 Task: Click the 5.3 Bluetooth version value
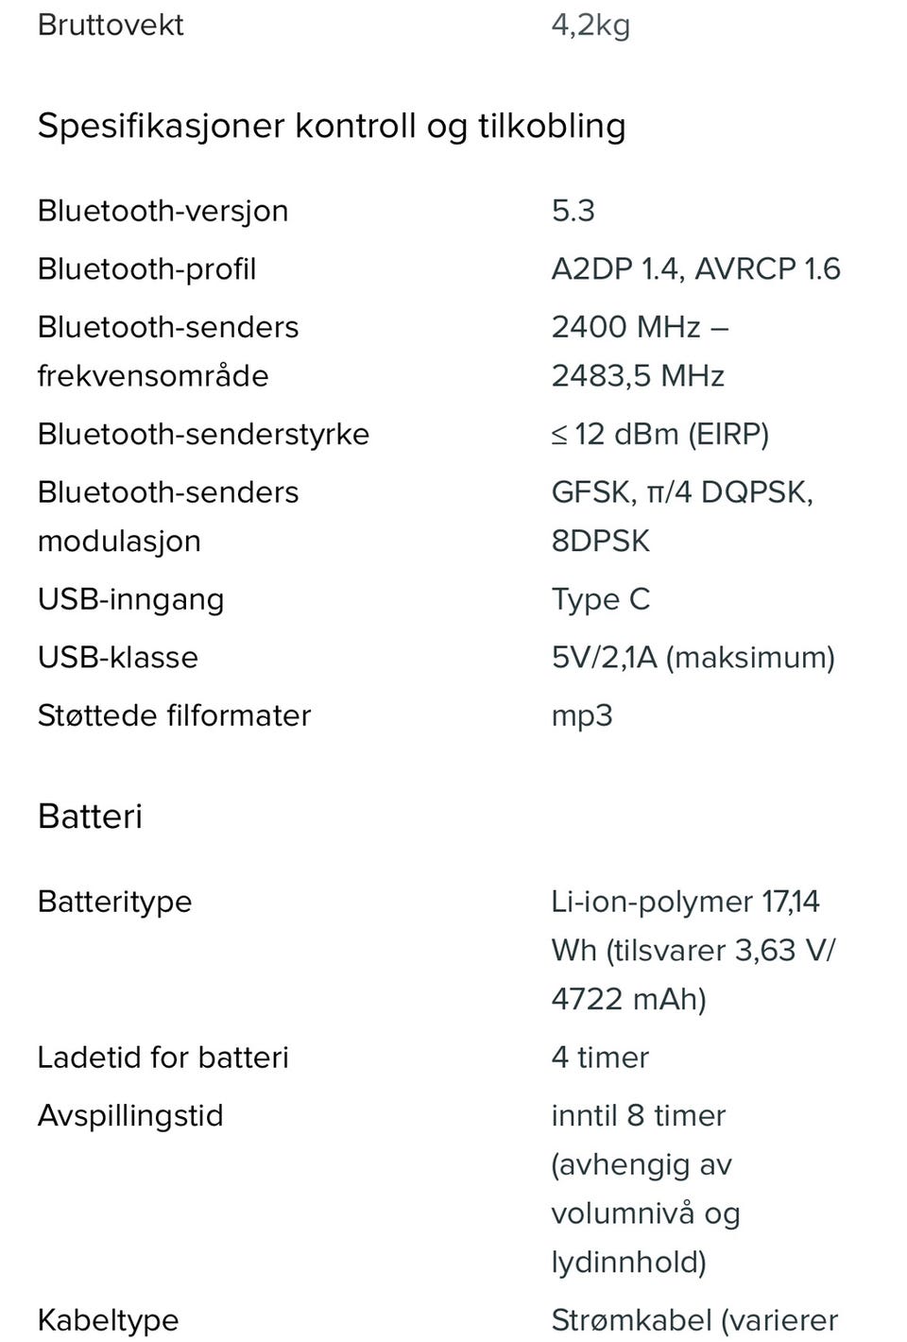pos(573,211)
